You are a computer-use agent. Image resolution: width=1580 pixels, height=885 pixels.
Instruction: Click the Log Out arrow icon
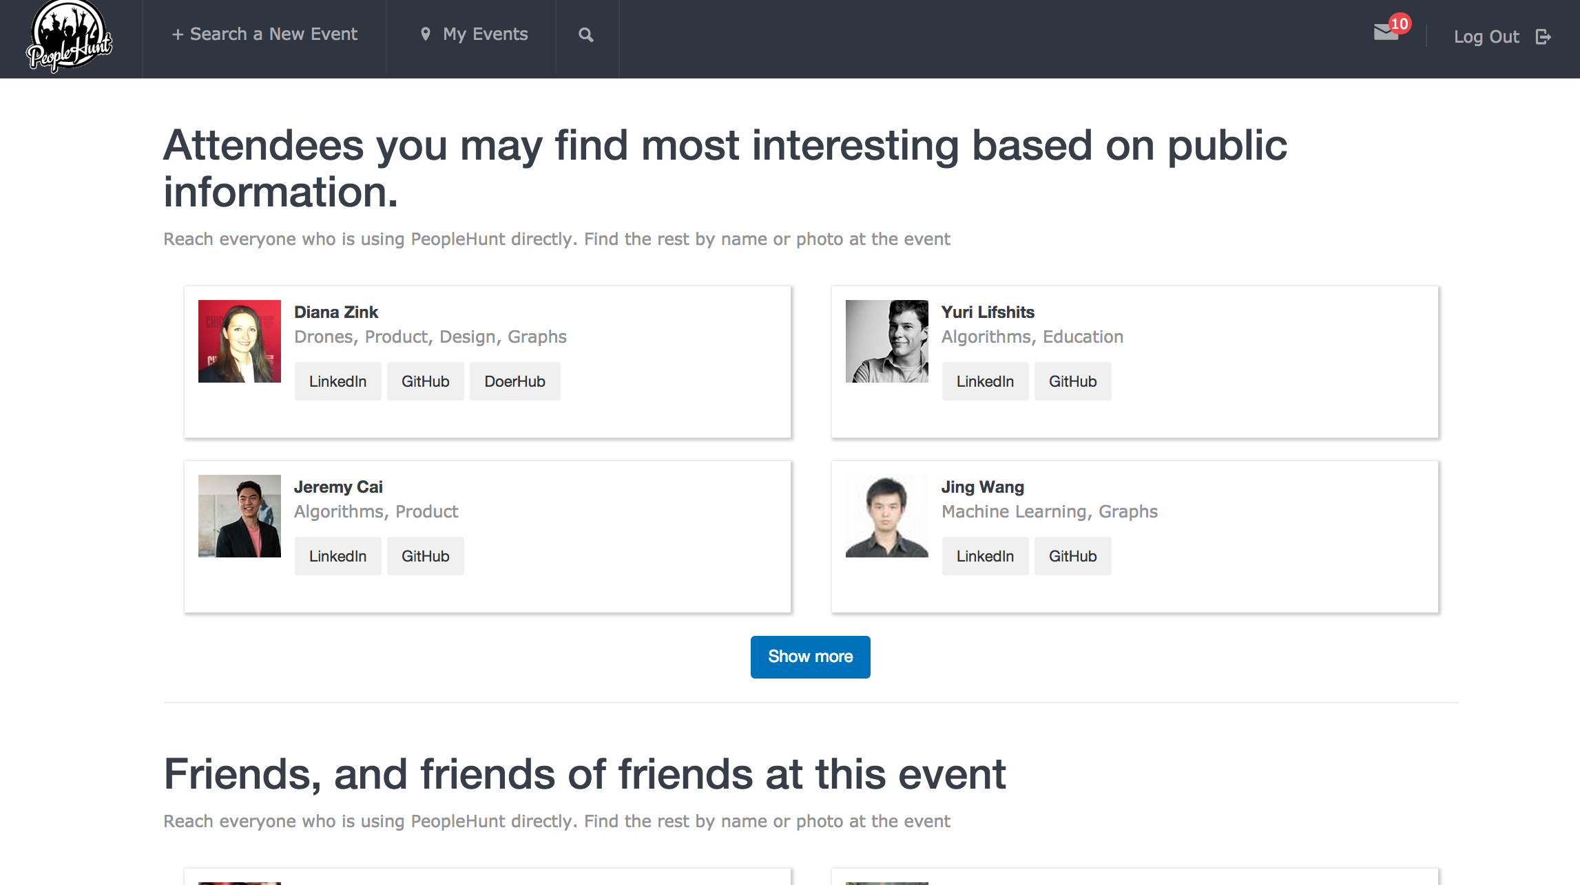coord(1543,36)
